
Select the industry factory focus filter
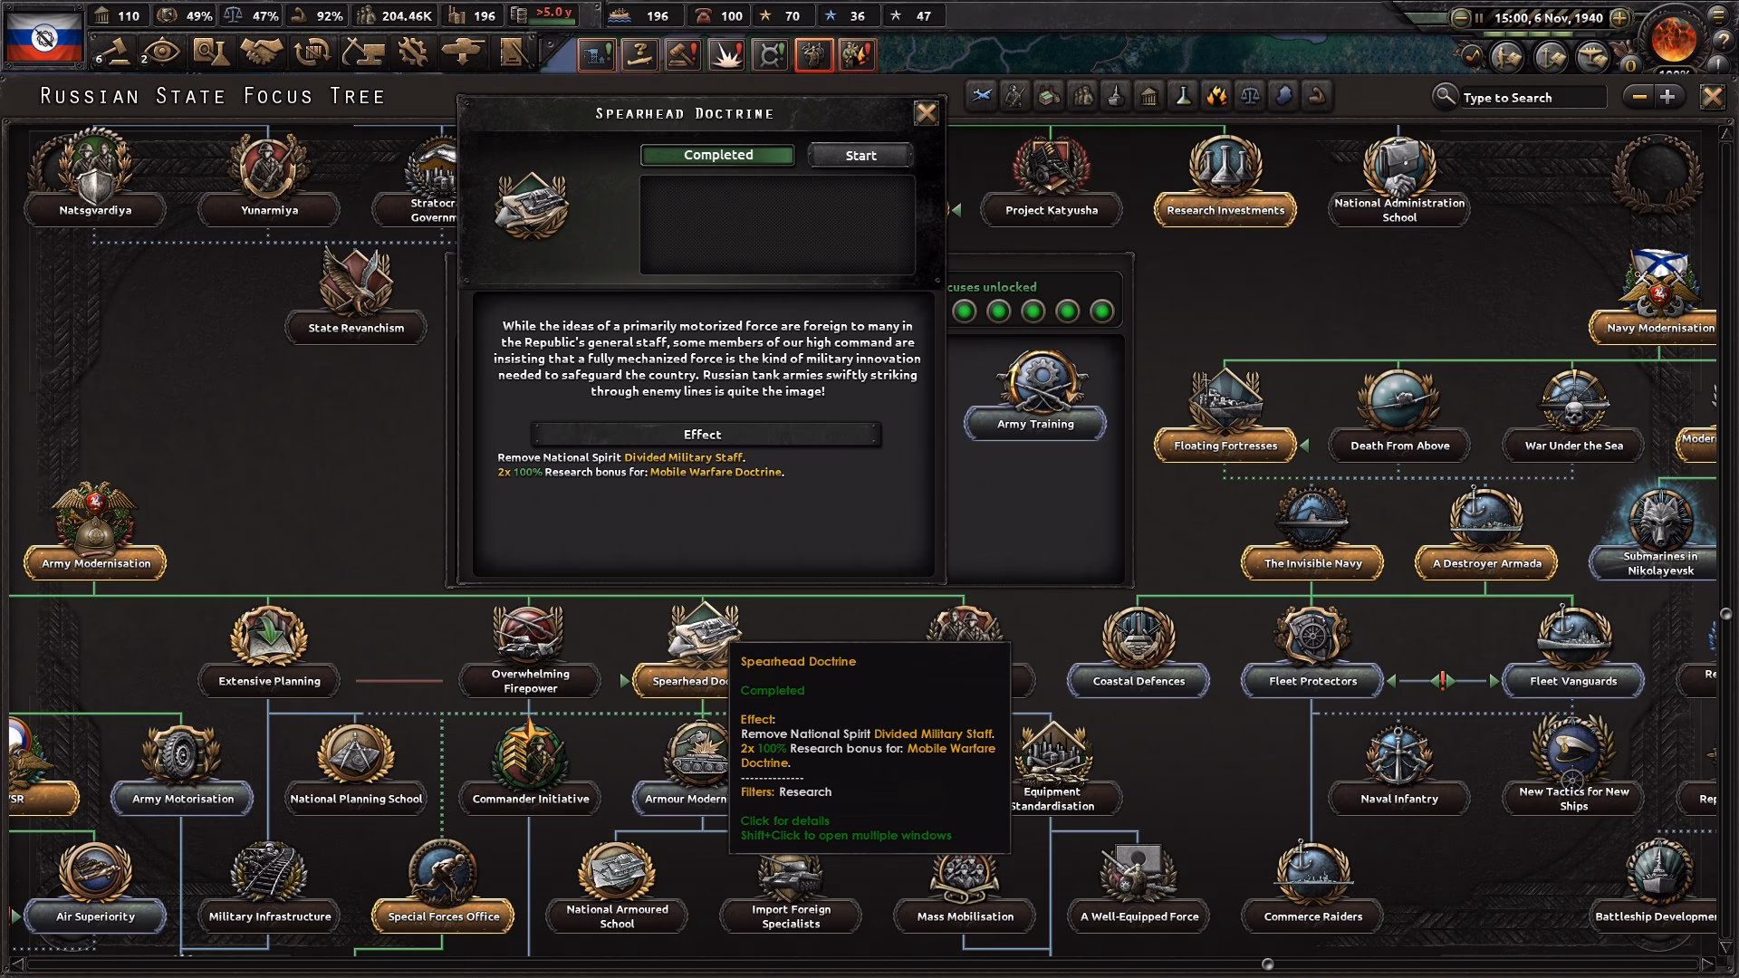1048,97
